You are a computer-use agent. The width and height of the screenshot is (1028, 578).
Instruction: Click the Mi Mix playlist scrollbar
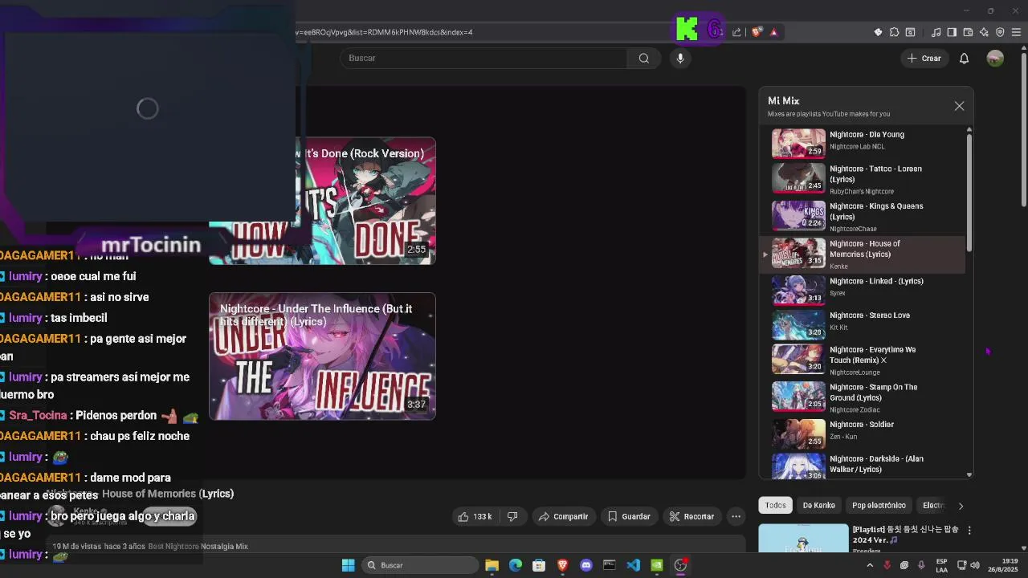(969, 191)
